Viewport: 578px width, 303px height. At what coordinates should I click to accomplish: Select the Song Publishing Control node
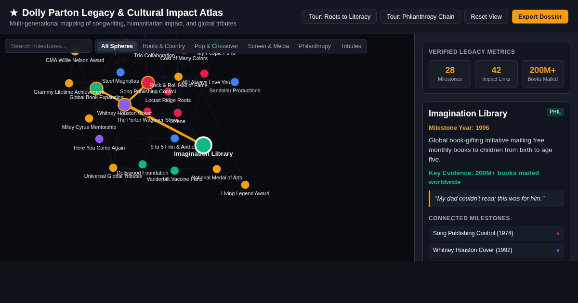pos(148,83)
